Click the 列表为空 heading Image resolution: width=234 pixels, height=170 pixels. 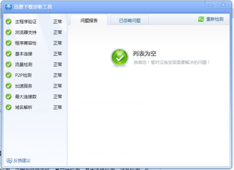pos(145,54)
